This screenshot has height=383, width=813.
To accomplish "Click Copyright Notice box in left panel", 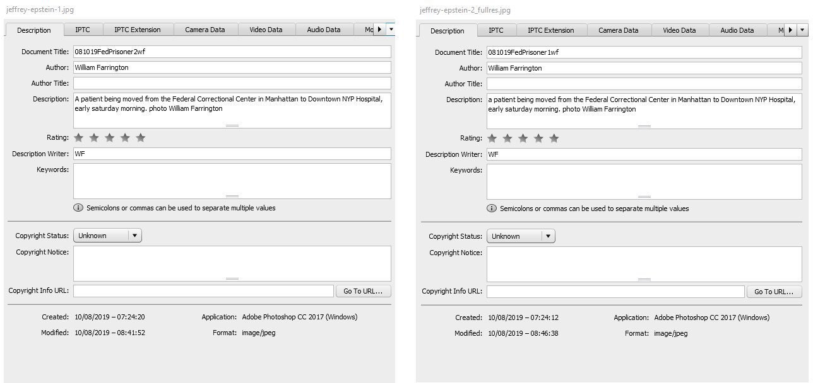I will pos(232,263).
